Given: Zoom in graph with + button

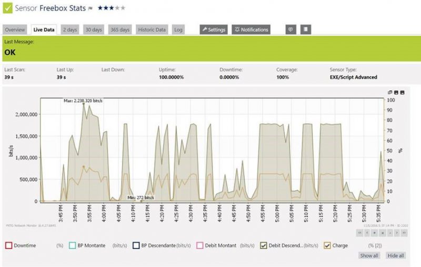Looking at the screenshot, I should tap(375, 233).
